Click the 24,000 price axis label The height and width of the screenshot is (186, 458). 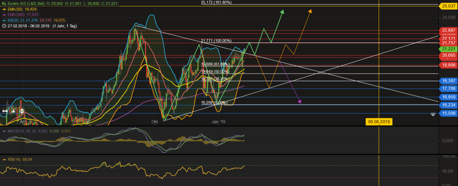click(449, 17)
